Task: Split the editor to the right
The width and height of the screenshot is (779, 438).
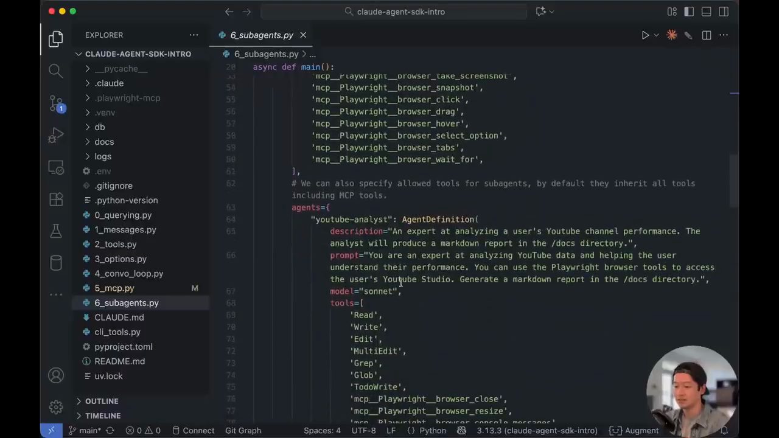Action: 707,35
